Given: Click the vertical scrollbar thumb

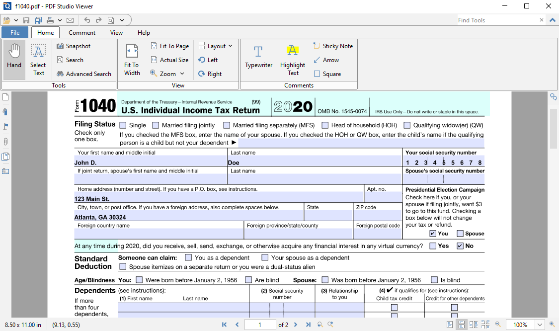Looking at the screenshot, I should (x=553, y=128).
